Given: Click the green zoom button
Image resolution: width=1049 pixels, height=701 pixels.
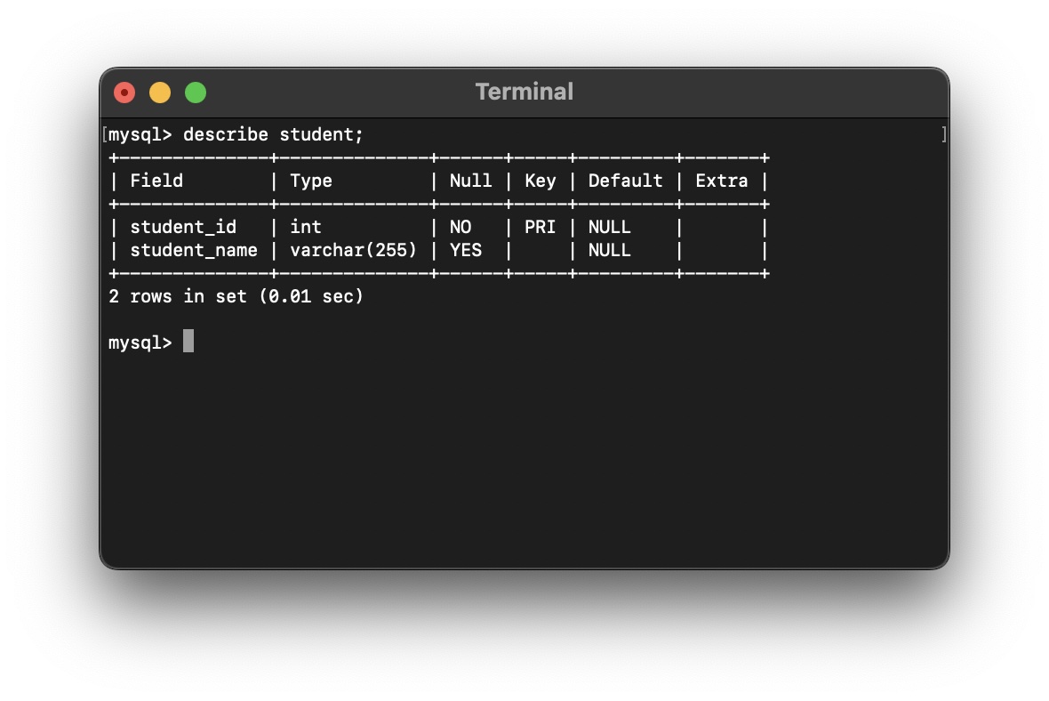Looking at the screenshot, I should [x=195, y=91].
